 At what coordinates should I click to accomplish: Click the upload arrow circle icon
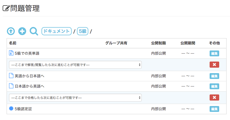coord(11,31)
